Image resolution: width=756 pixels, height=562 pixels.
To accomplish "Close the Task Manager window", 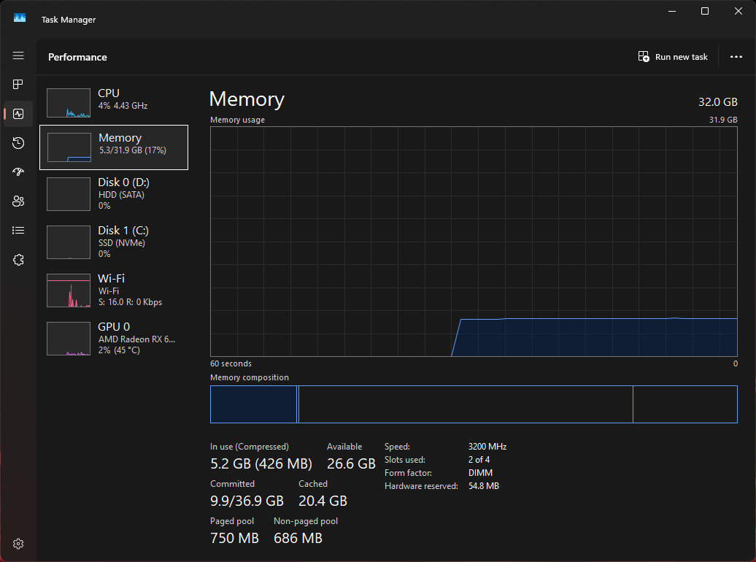I will [x=738, y=11].
